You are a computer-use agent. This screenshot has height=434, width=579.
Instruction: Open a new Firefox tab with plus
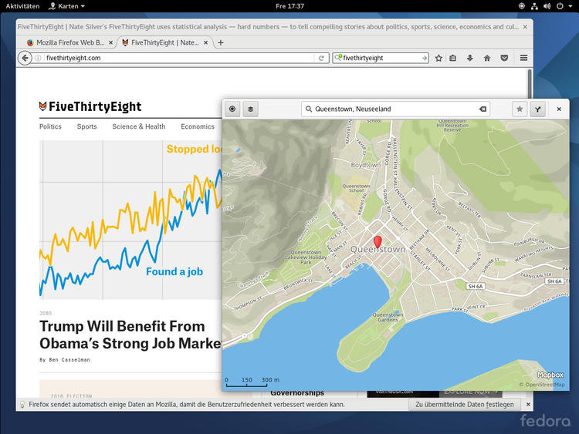pyautogui.click(x=221, y=42)
